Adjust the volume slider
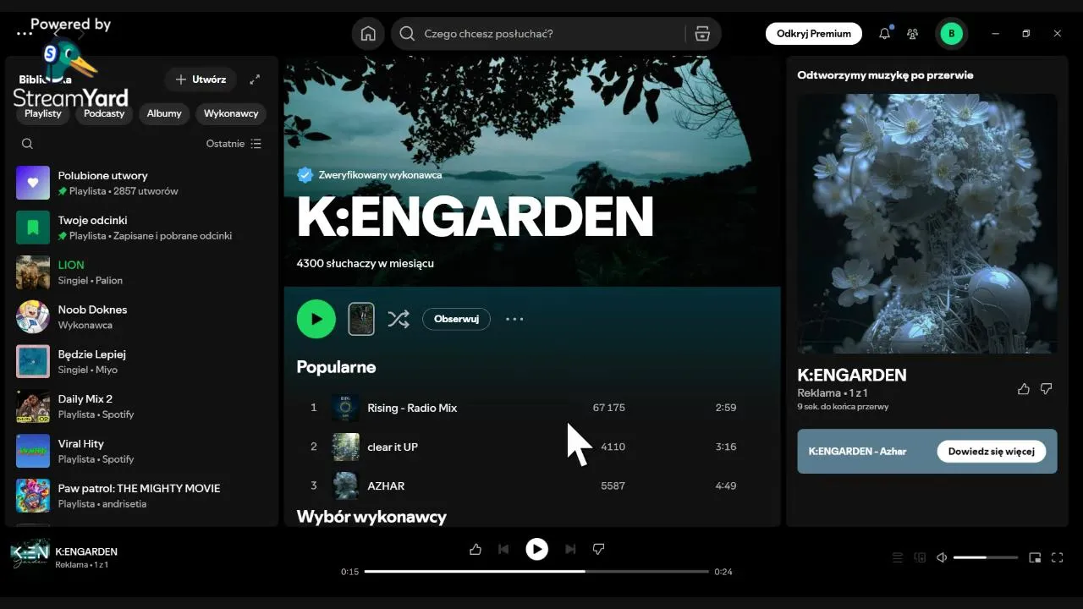1083x609 pixels. point(986,557)
